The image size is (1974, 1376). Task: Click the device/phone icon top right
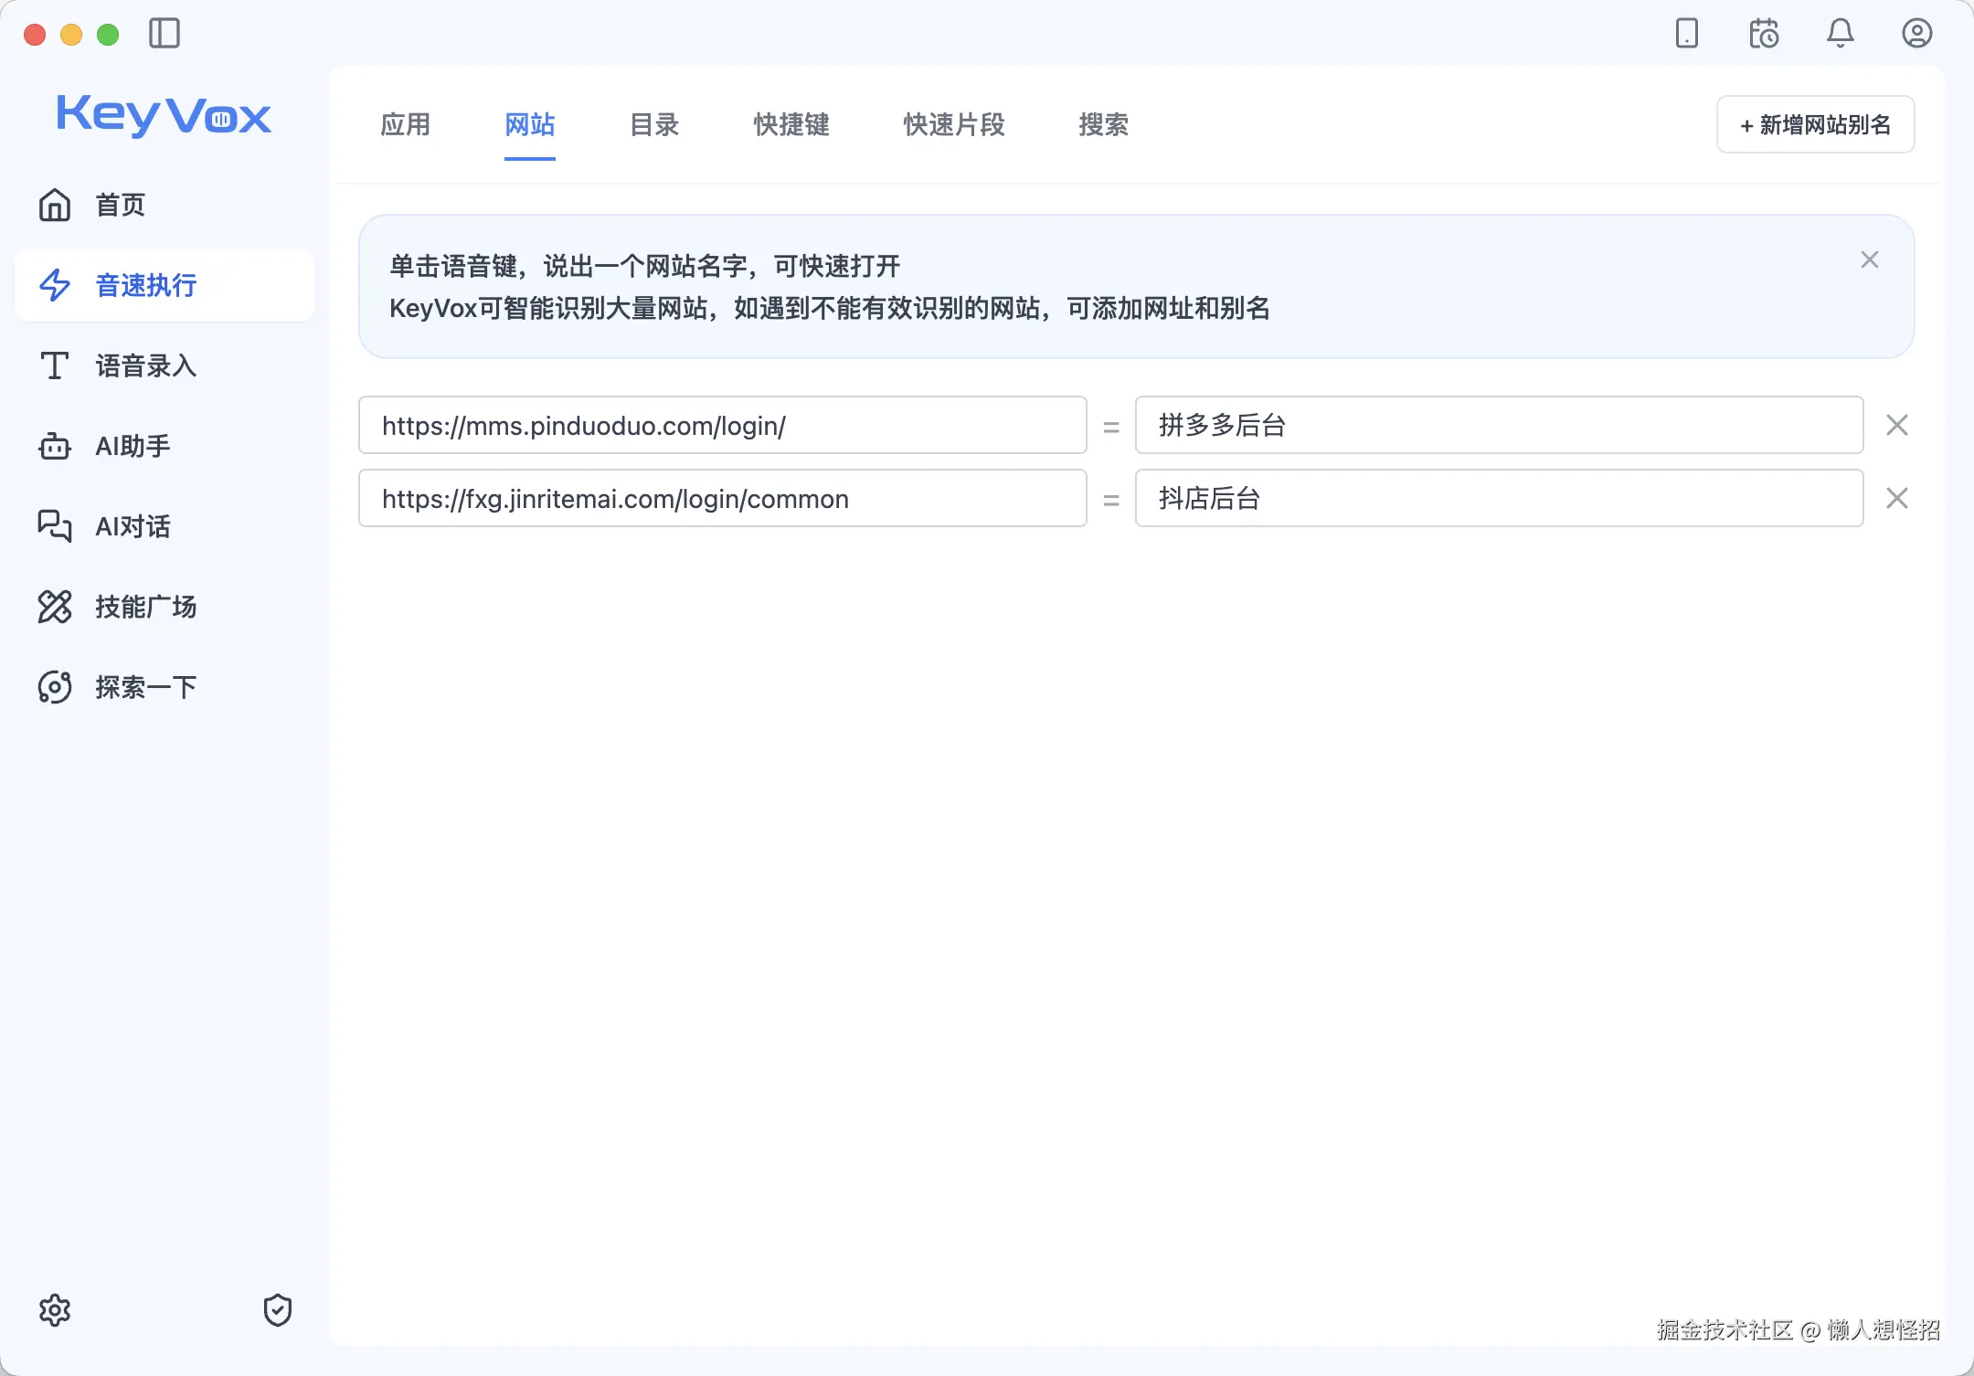pos(1686,34)
